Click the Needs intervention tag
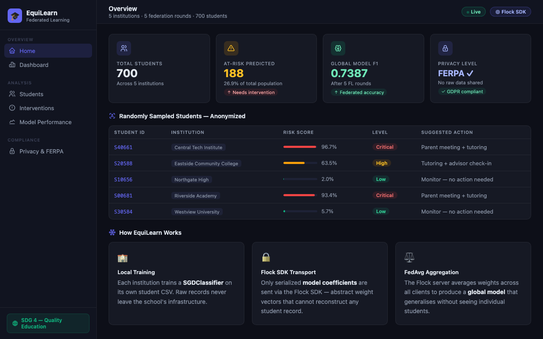 point(251,92)
